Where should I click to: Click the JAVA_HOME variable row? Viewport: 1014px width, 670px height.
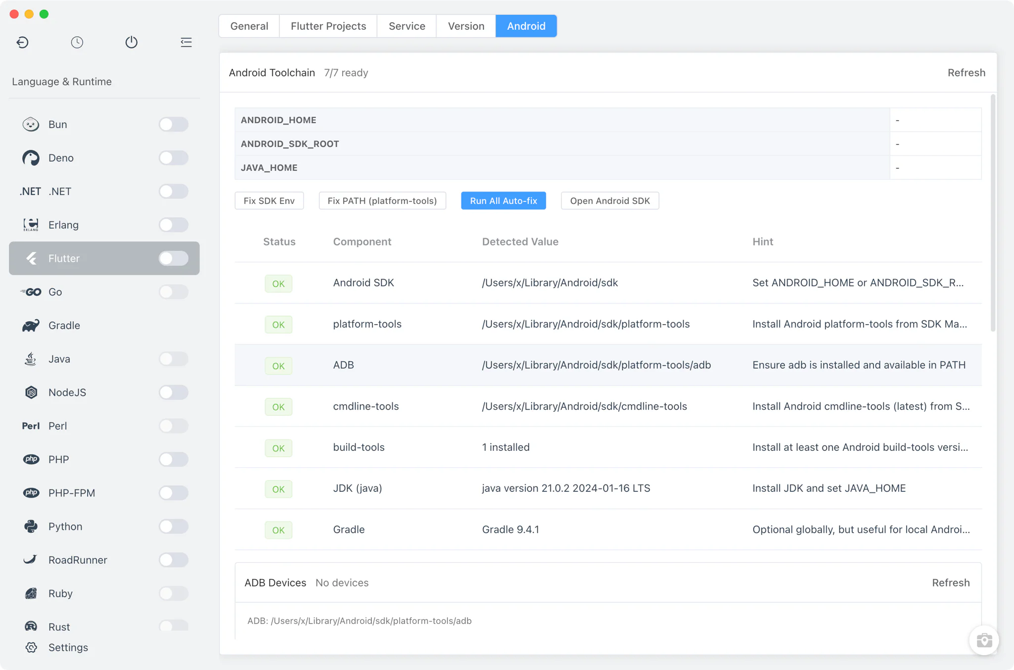tap(608, 168)
